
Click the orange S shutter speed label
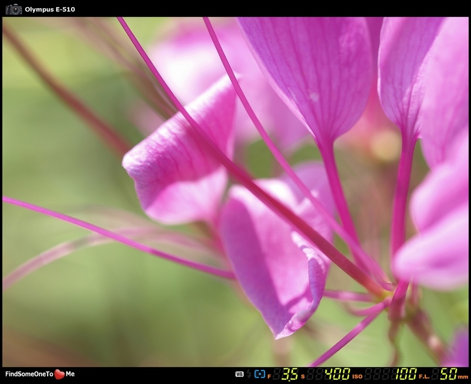tap(303, 376)
